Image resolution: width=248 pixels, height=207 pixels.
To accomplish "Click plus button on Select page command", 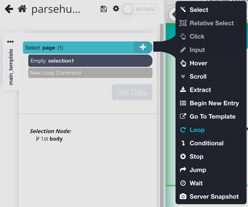I will [143, 47].
